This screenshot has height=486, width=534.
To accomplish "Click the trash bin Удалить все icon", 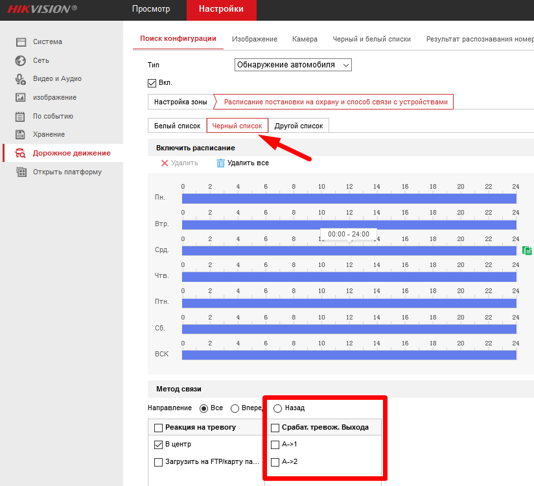I will pos(221,163).
